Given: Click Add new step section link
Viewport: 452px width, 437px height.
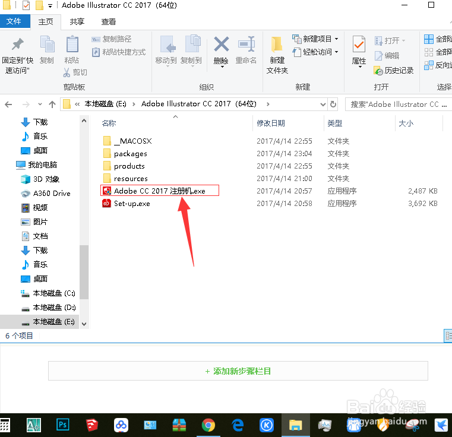Looking at the screenshot, I should (238, 371).
